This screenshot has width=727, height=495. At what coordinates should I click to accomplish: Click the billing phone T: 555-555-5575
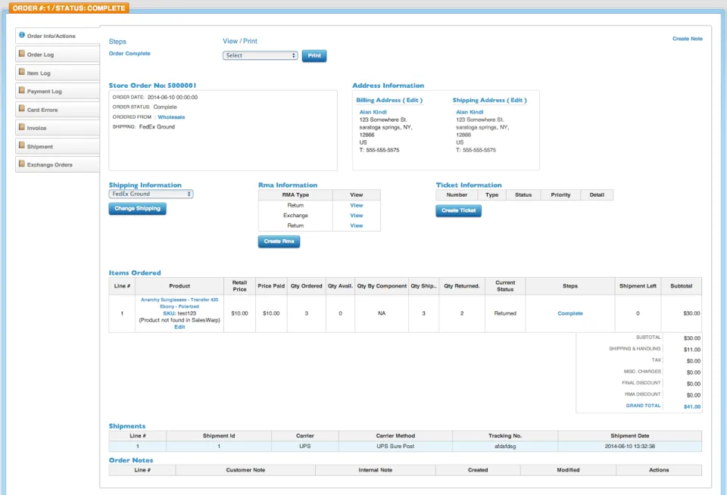[379, 150]
